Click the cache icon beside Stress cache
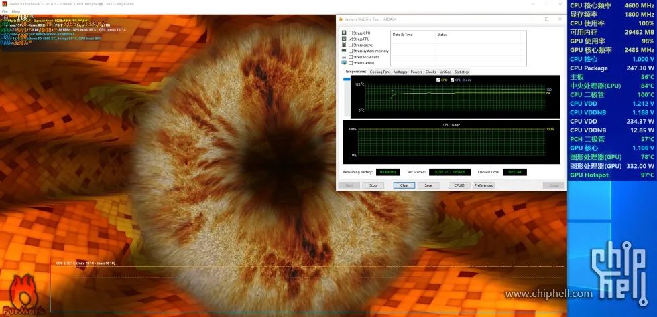The height and width of the screenshot is (317, 657). pyautogui.click(x=344, y=45)
